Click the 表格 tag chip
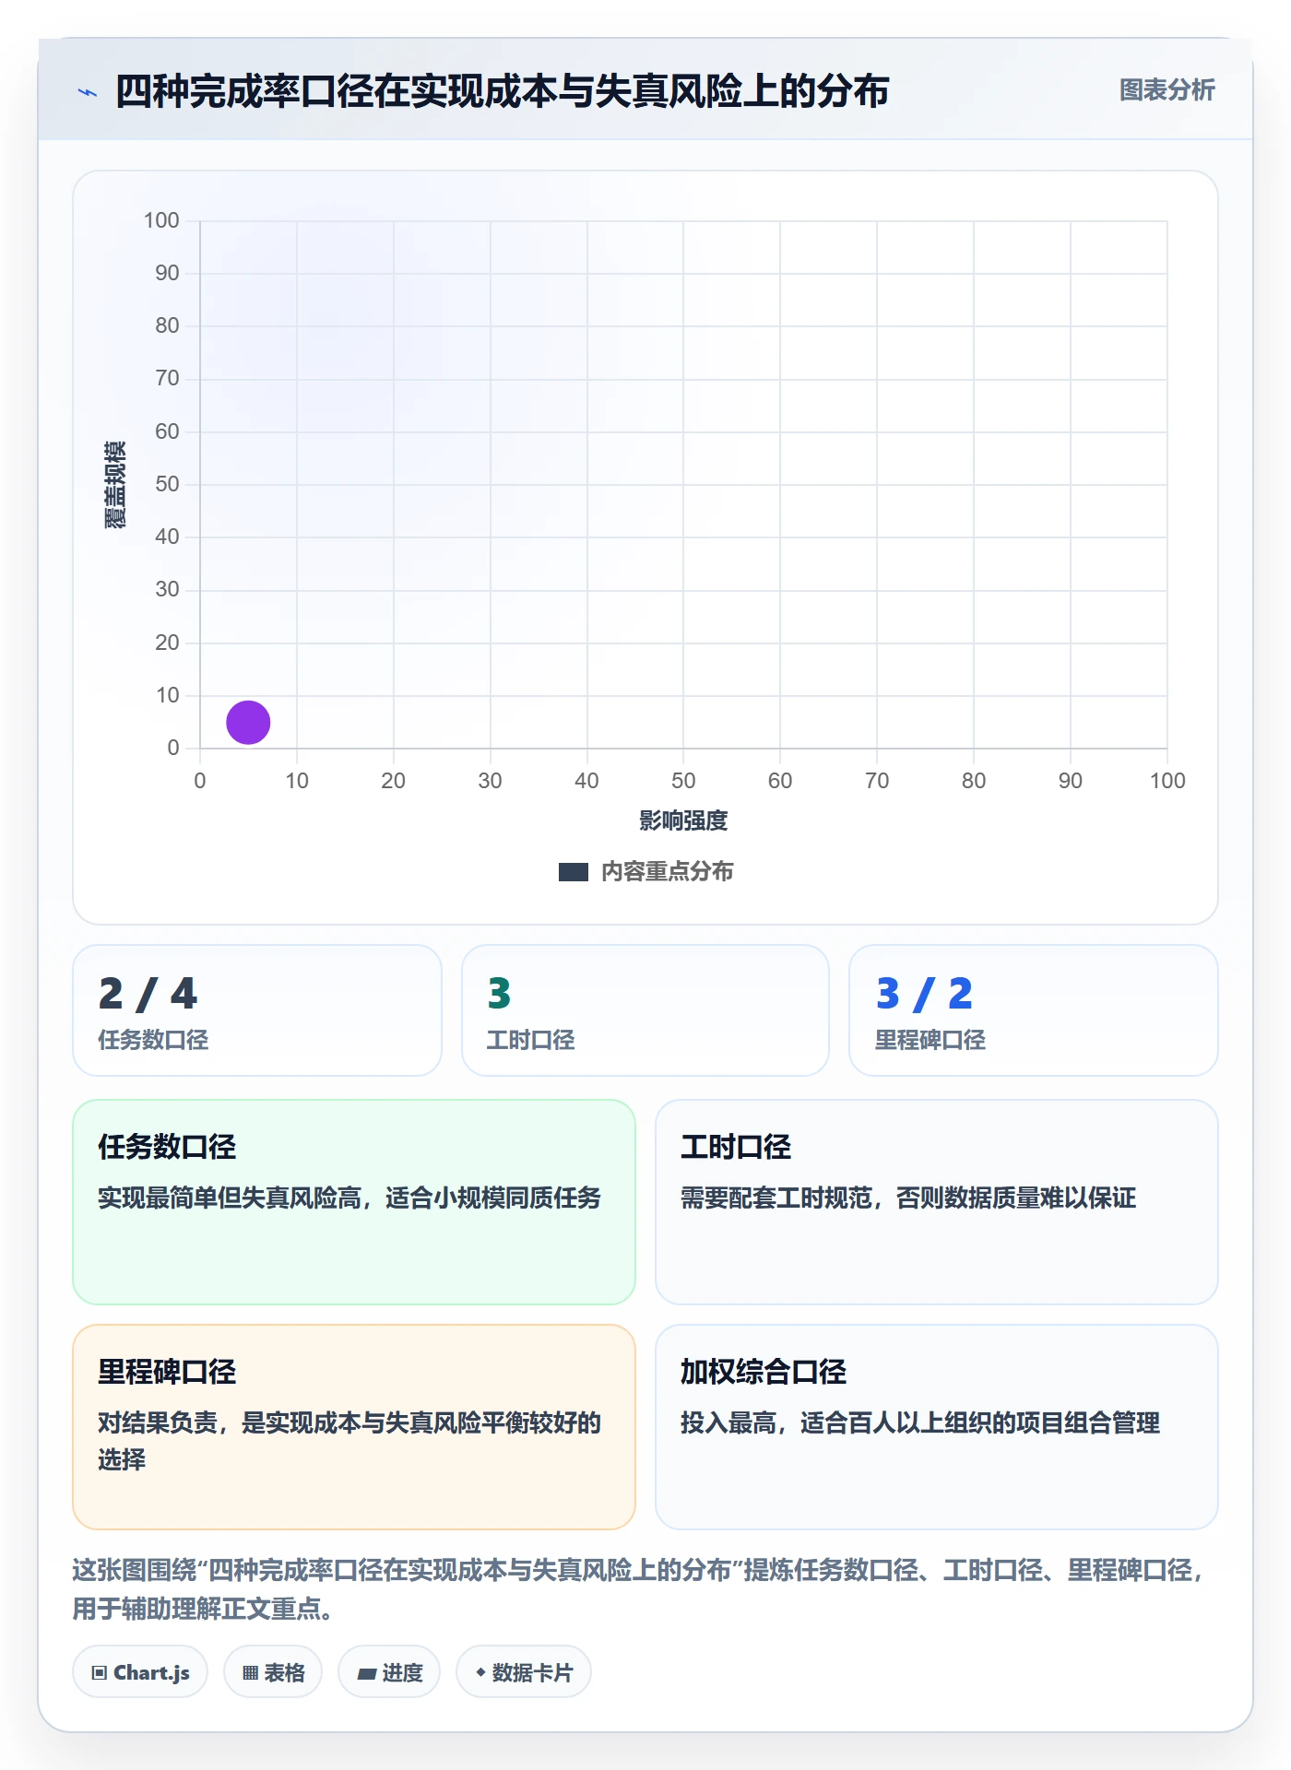The width and height of the screenshot is (1291, 1770). [x=273, y=1672]
